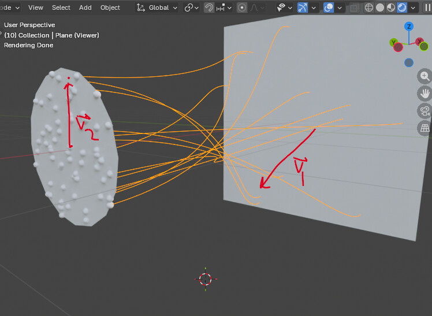Screen dimensions: 432x316
Task: Open the transform pivot point dropdown
Action: click(191, 8)
